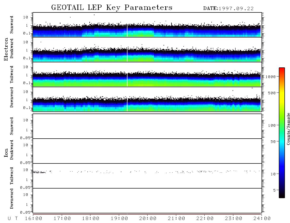The width and height of the screenshot is (290, 223).
Task: Select the "17:00" time tick label
Action: [x=62, y=219]
